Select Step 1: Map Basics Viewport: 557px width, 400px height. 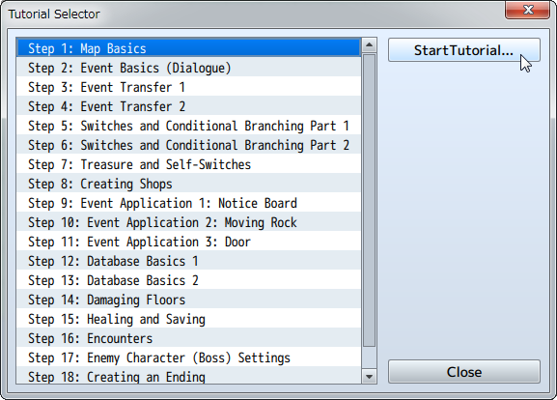click(188, 48)
